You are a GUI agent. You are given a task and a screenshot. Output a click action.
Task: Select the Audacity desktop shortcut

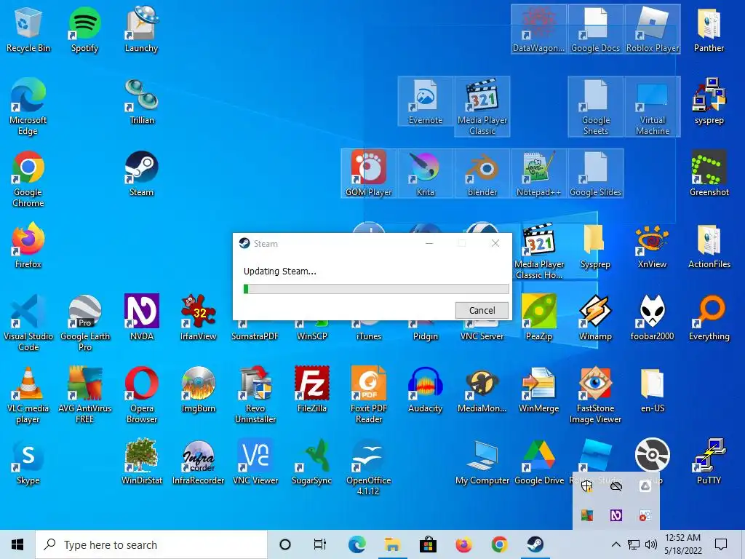coord(425,390)
